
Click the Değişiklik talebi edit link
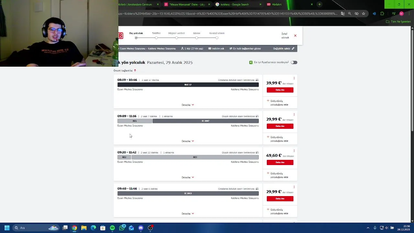pyautogui.click(x=284, y=49)
